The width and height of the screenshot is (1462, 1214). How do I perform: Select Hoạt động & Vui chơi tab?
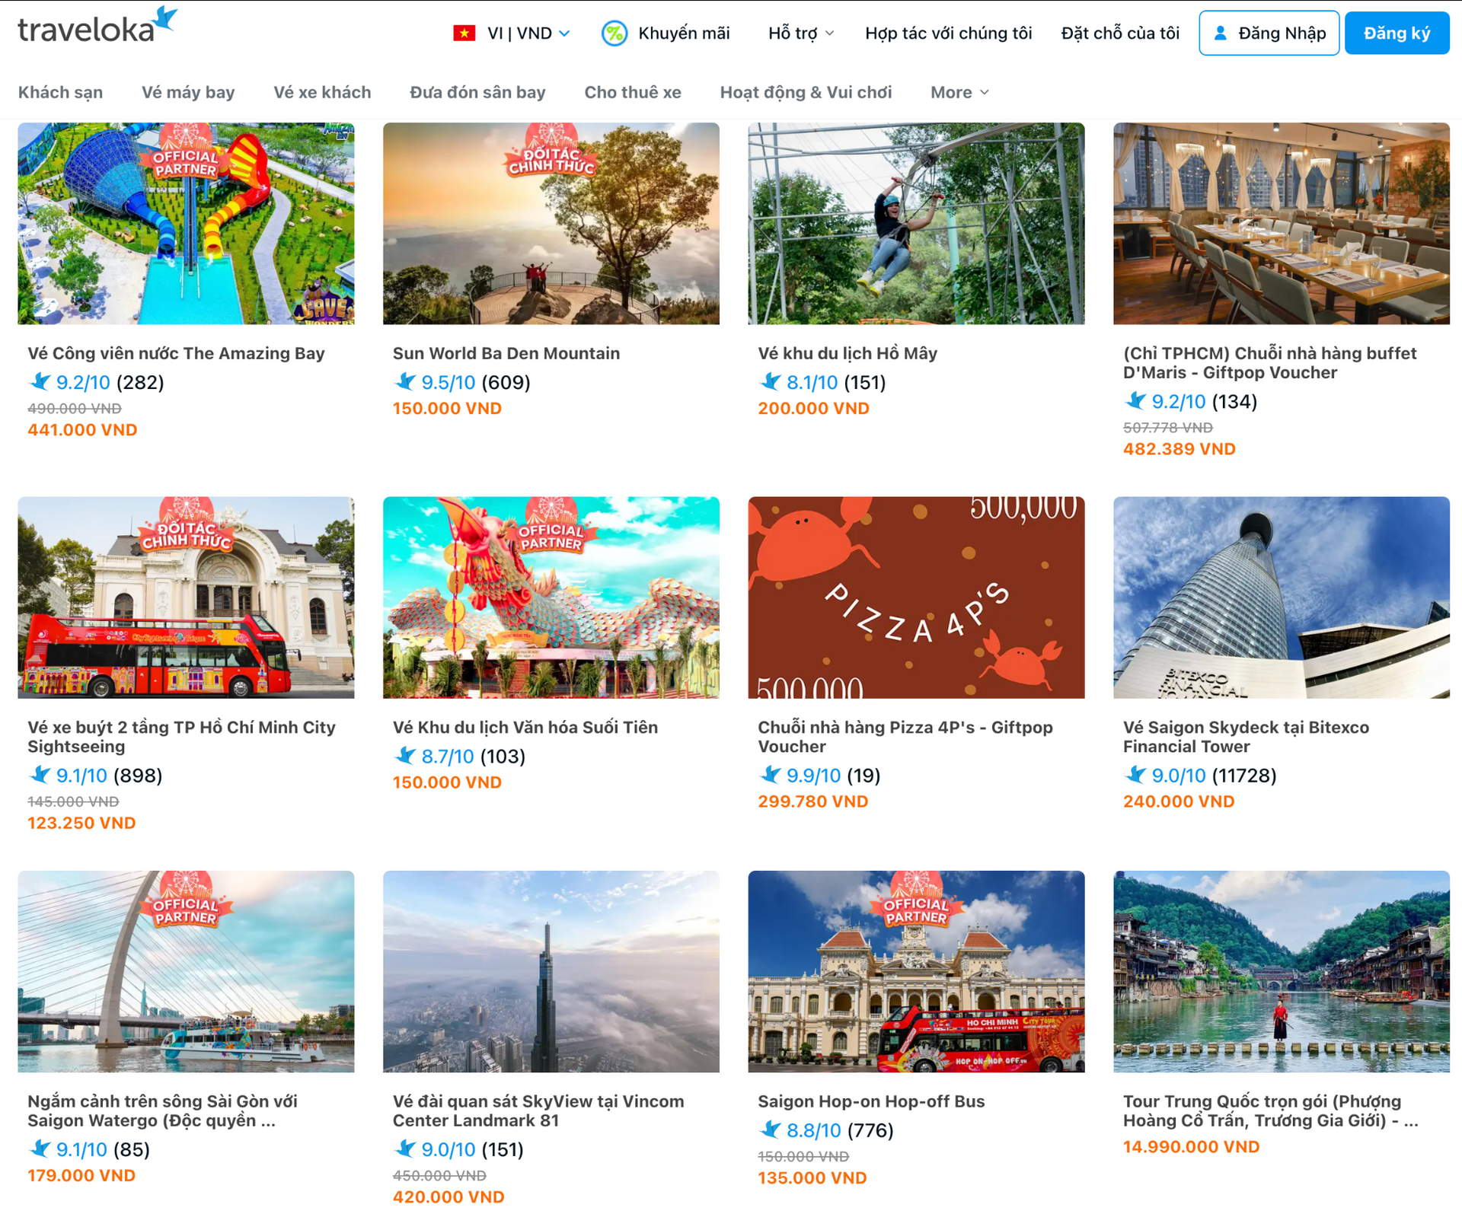pyautogui.click(x=805, y=92)
